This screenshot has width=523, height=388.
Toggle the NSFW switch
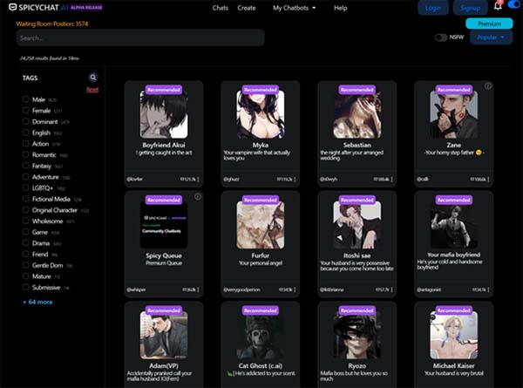(x=440, y=37)
